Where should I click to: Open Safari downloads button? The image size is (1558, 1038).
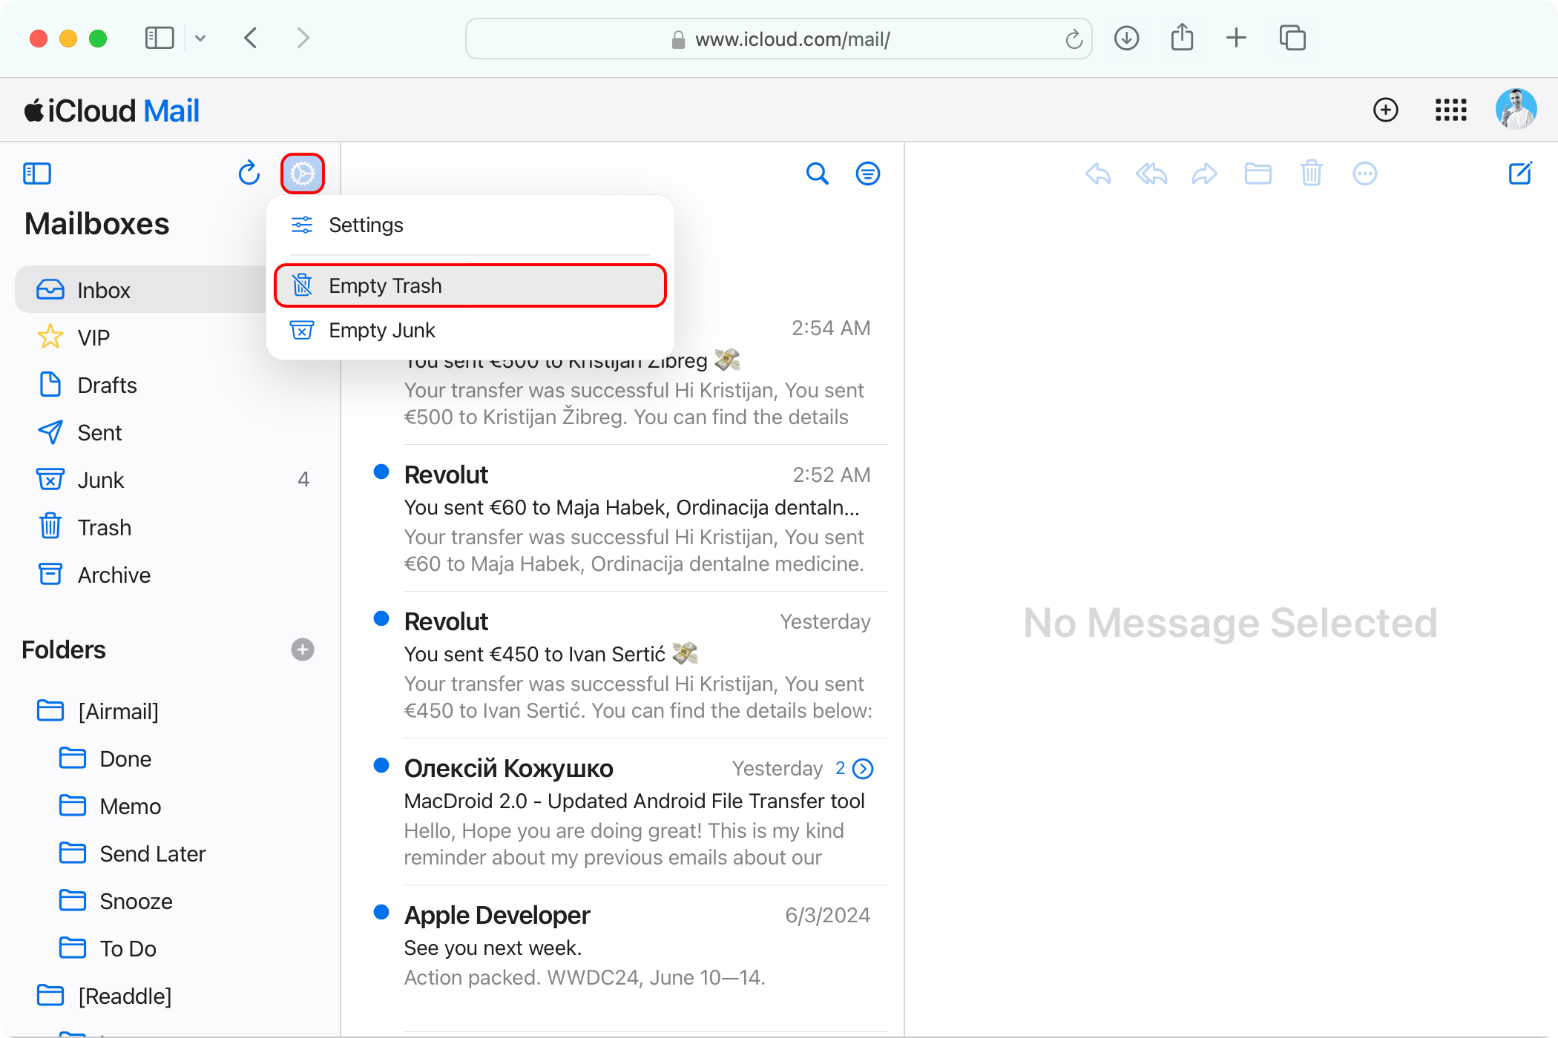[1126, 38]
